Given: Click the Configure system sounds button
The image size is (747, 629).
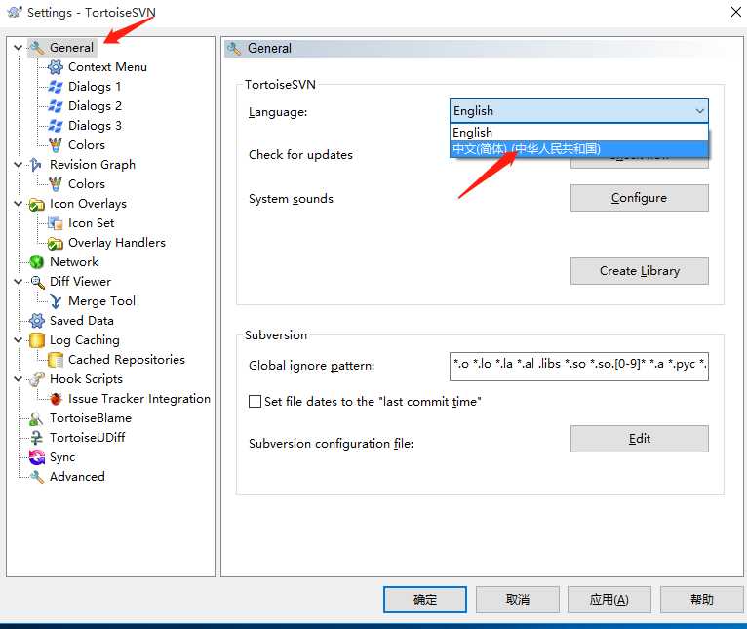Looking at the screenshot, I should [640, 198].
